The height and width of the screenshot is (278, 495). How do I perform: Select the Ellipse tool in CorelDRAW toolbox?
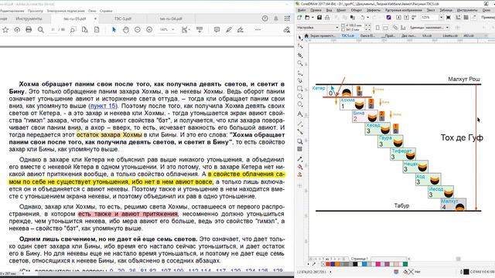tap(300, 97)
